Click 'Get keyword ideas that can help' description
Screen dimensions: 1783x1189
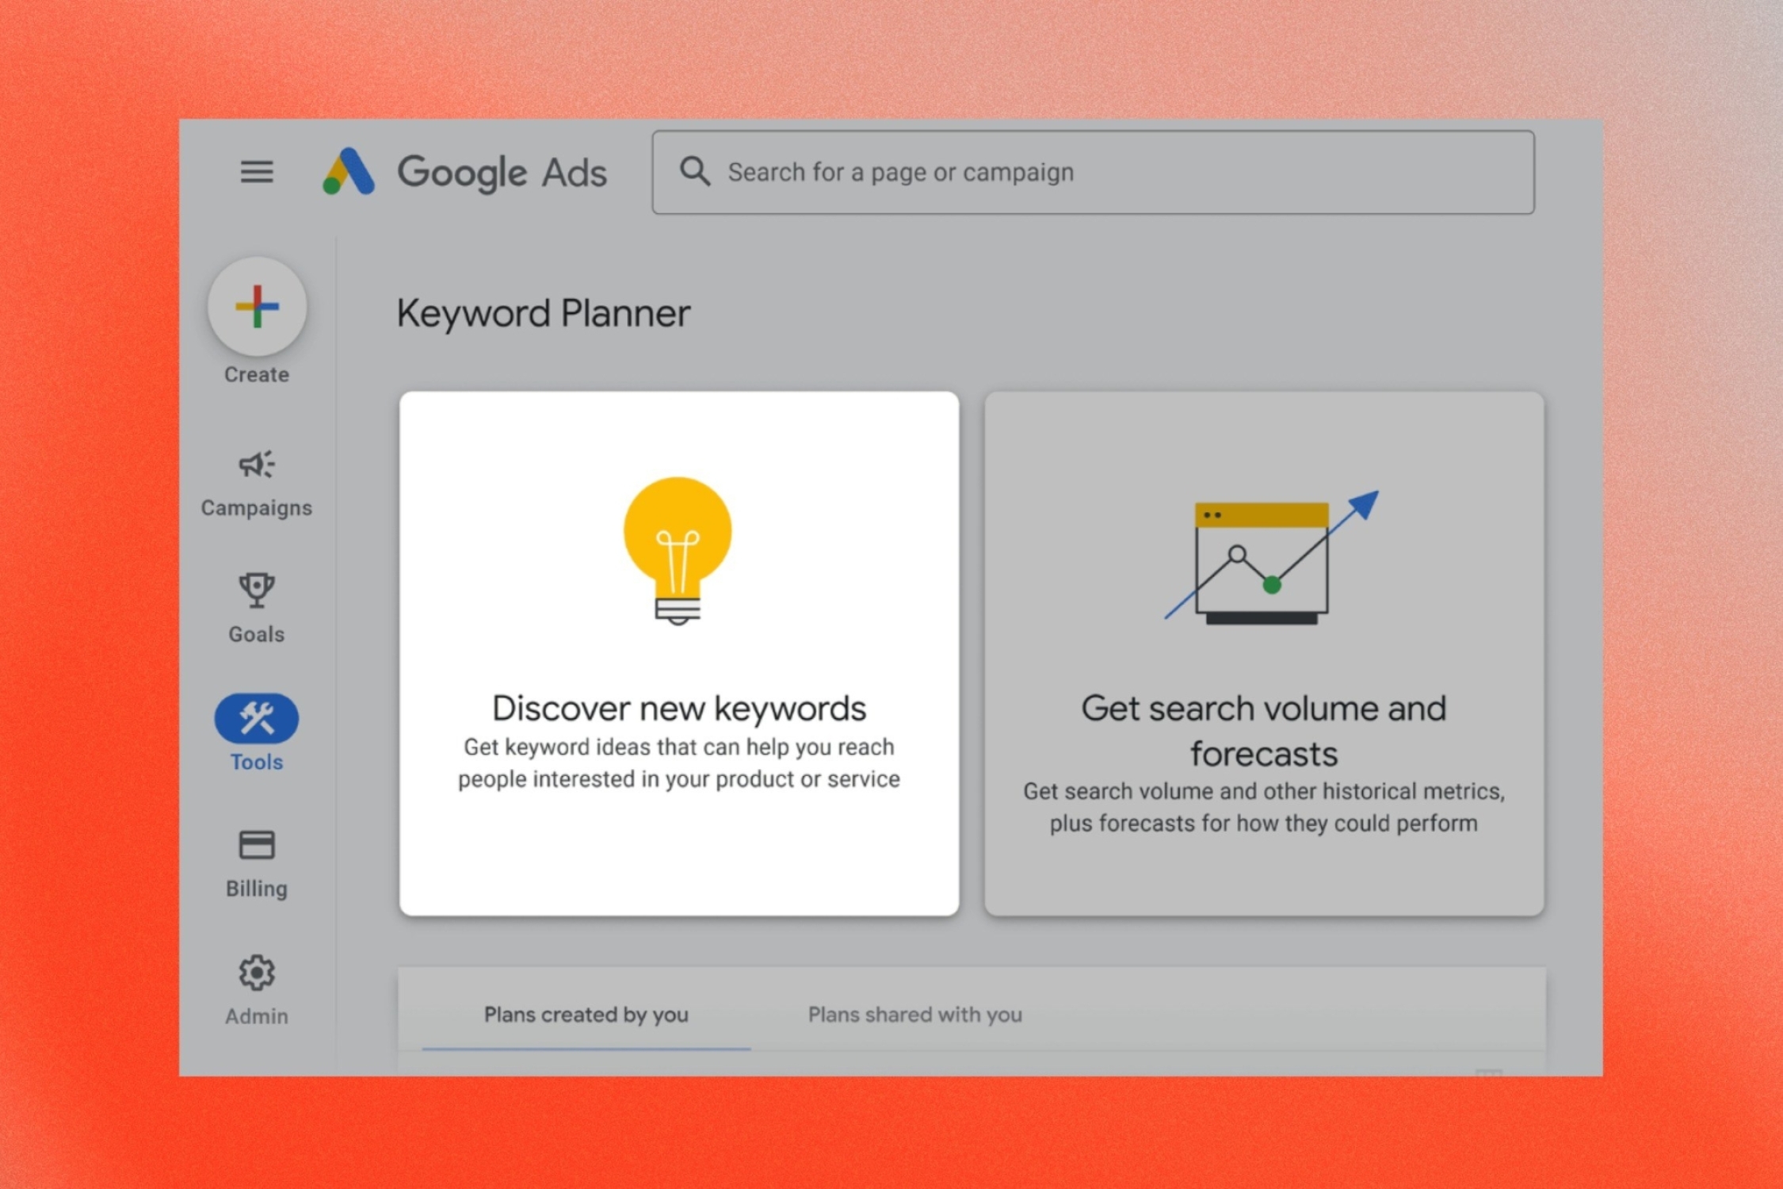click(679, 763)
